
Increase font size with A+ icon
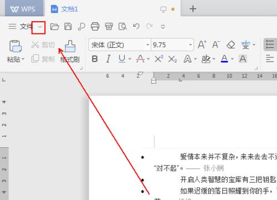tap(202, 44)
